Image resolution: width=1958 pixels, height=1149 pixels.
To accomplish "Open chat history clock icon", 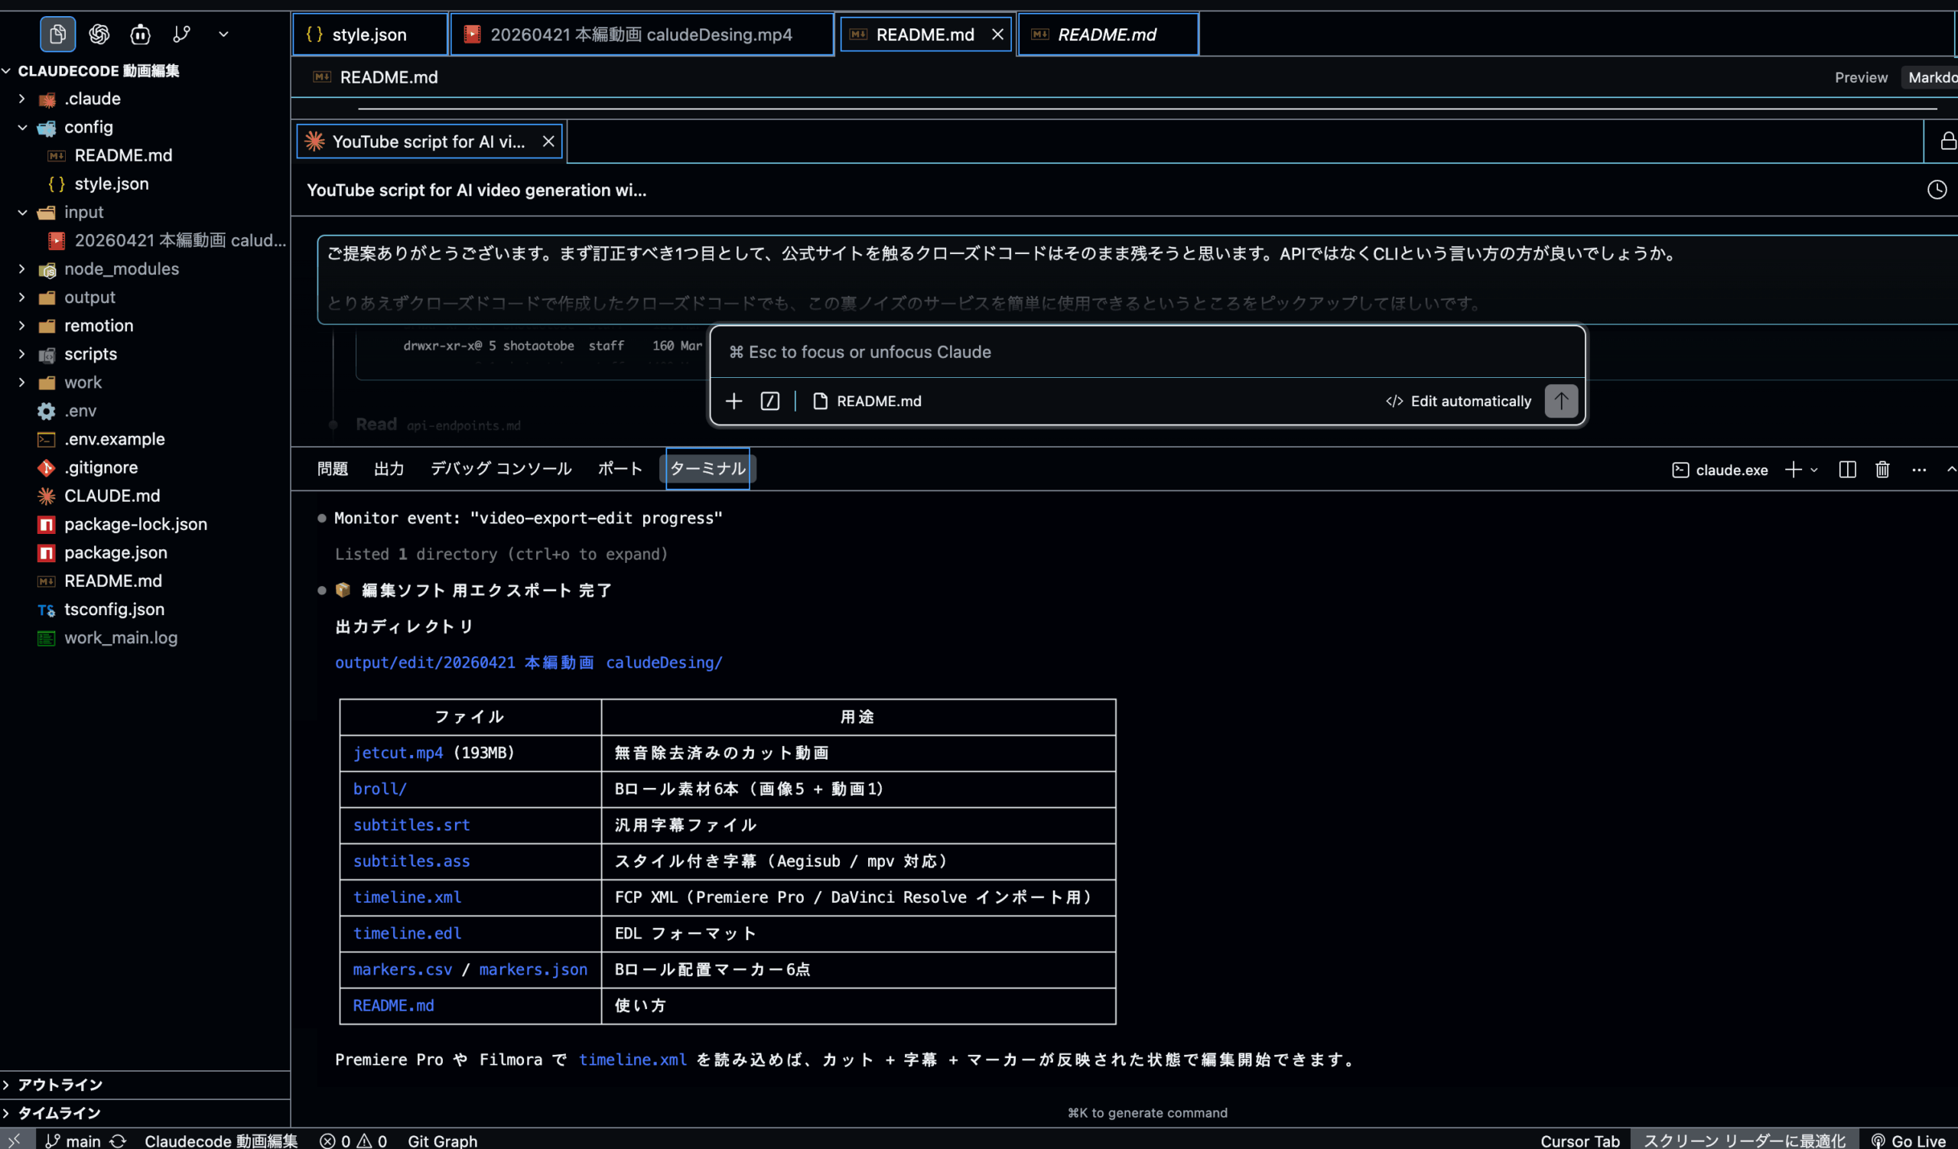I will pyautogui.click(x=1937, y=190).
